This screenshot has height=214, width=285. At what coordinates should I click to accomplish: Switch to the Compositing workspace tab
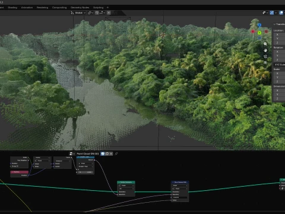59,8
